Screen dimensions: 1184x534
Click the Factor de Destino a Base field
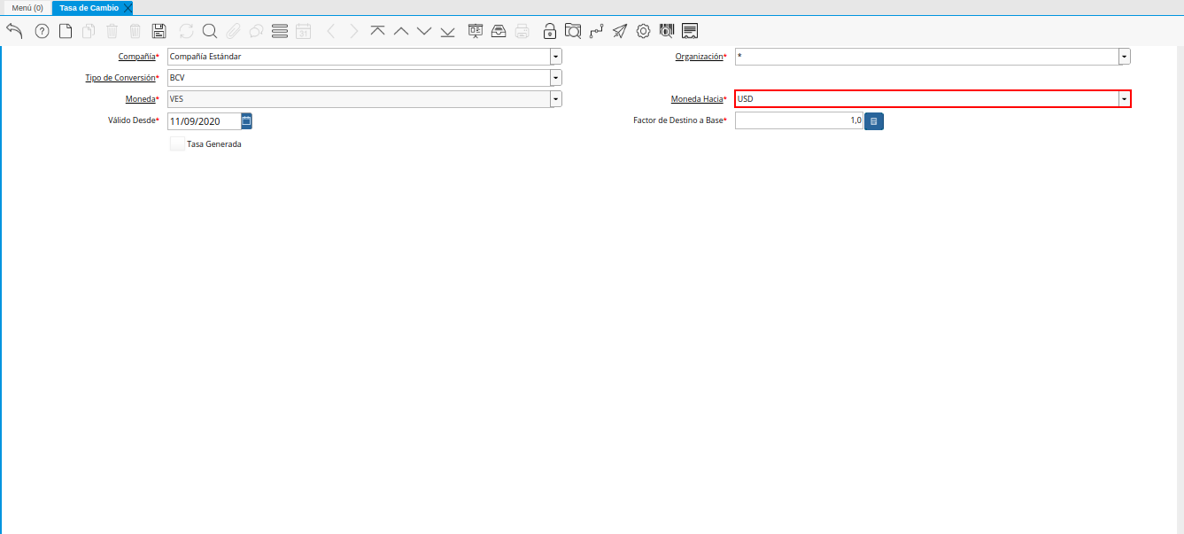799,120
